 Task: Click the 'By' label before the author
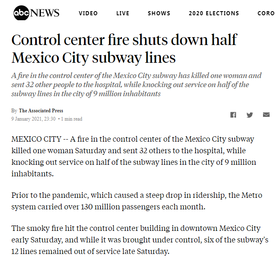tap(14, 111)
